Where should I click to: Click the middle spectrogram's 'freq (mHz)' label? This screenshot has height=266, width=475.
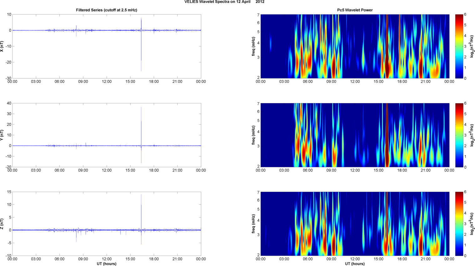[x=253, y=135]
